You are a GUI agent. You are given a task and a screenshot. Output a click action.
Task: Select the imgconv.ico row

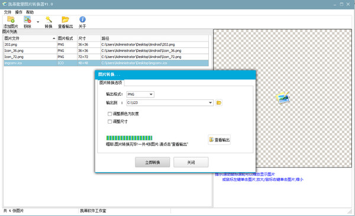[106, 63]
